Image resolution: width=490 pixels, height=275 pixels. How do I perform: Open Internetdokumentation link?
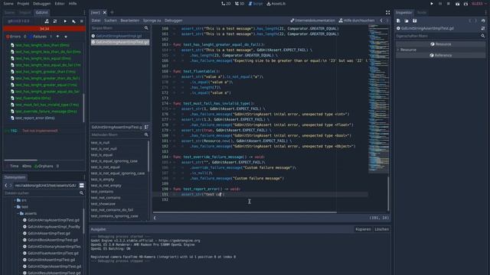312,21
